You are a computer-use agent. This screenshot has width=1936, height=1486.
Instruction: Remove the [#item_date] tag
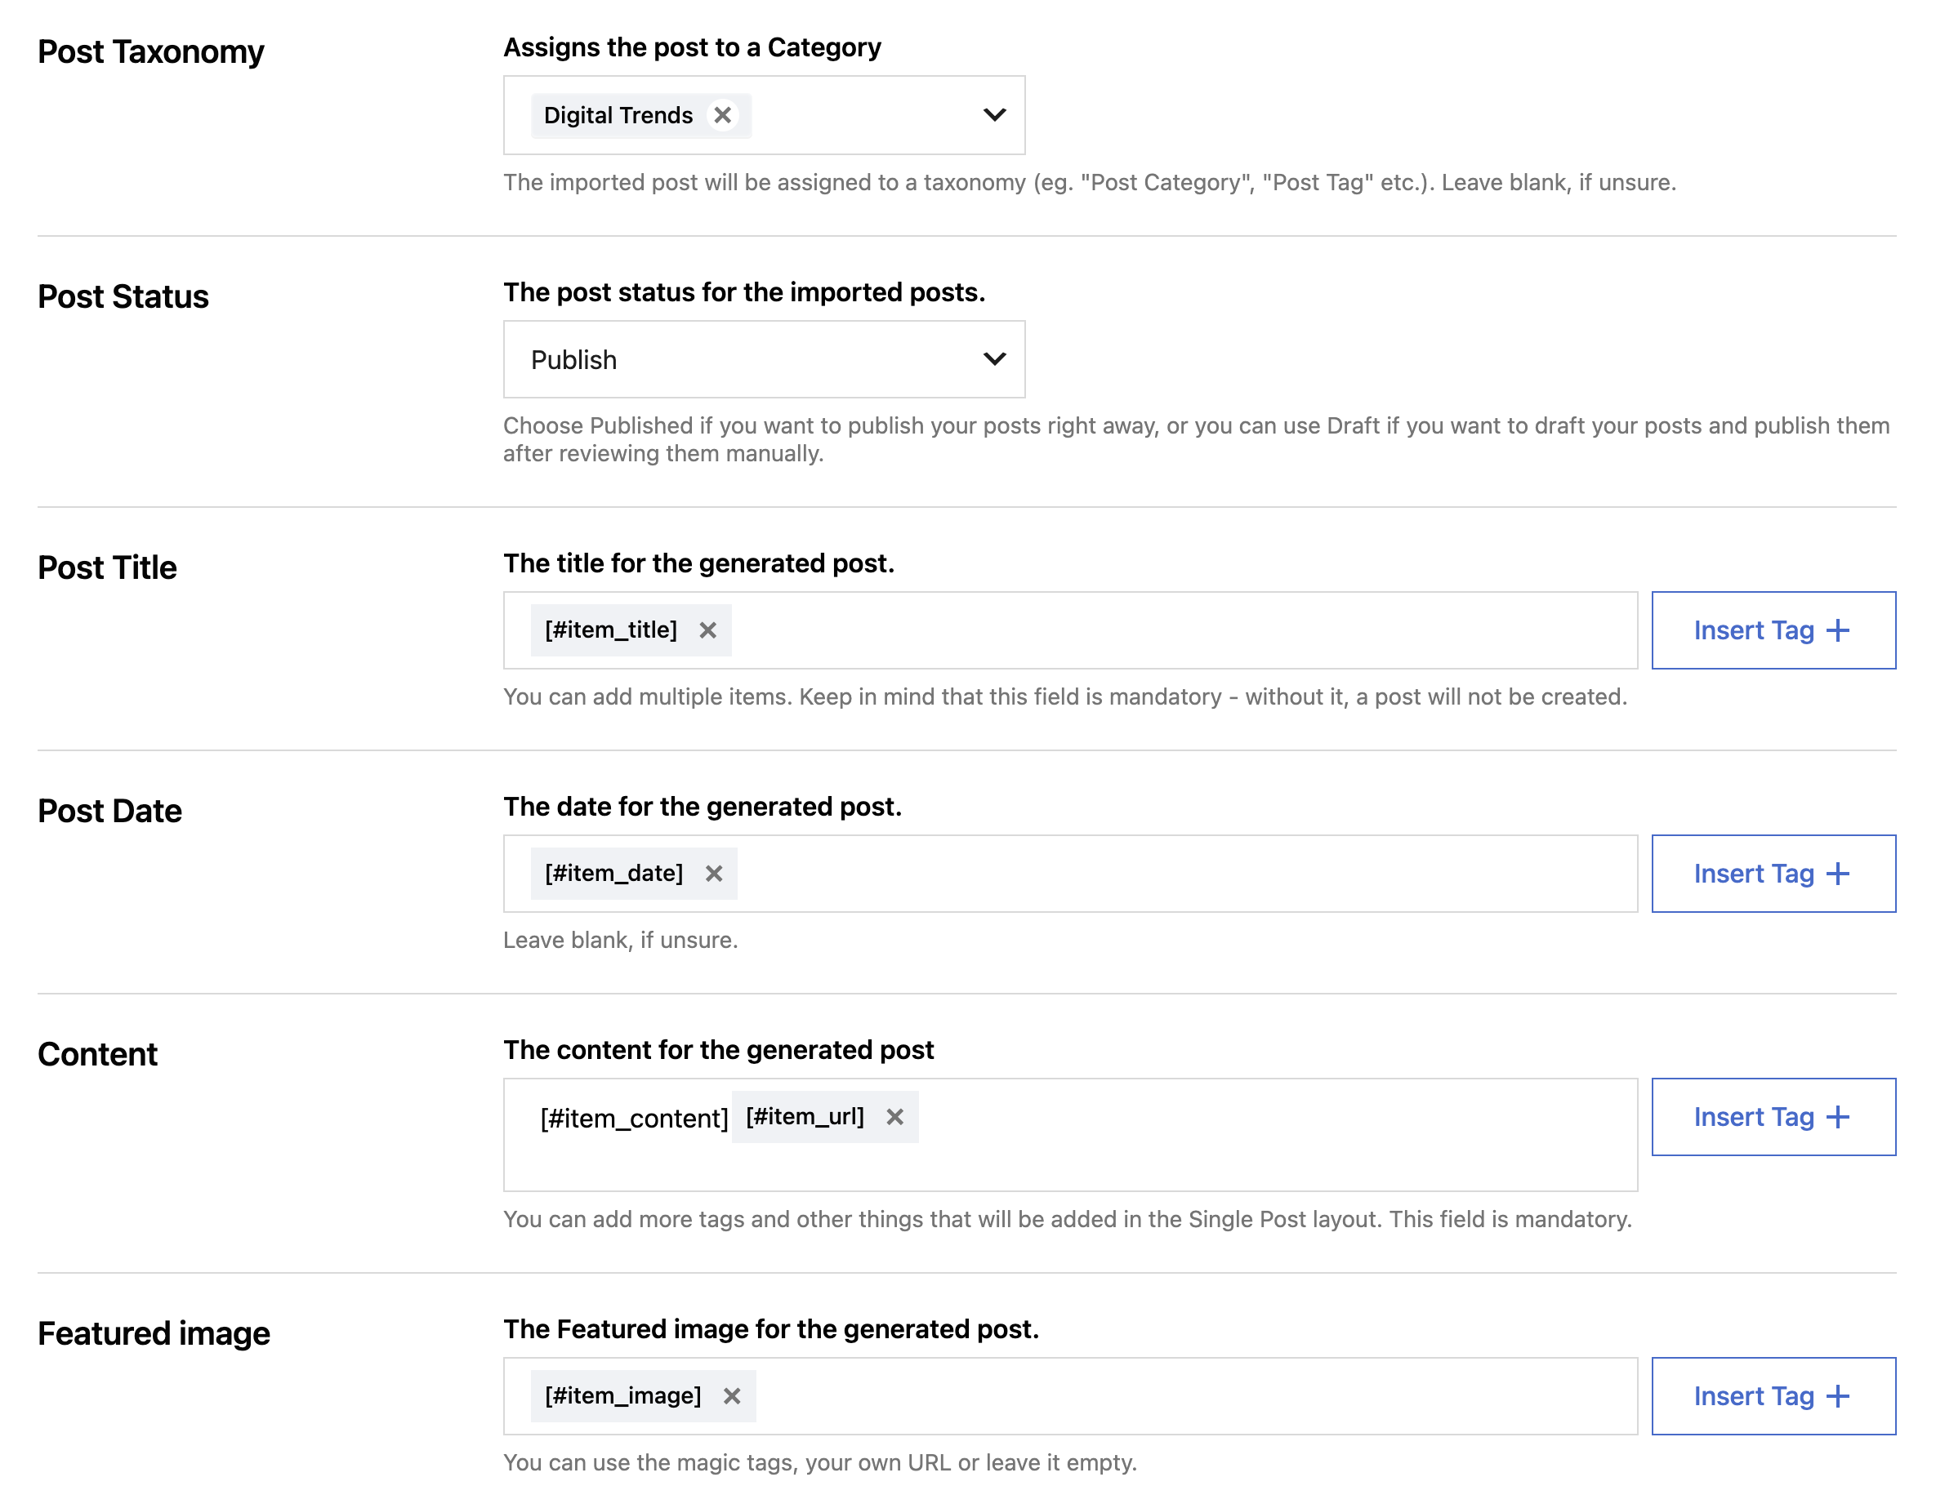point(713,873)
